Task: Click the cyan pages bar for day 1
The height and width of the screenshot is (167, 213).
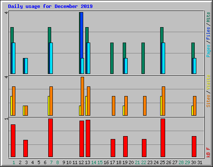Action: (14, 58)
